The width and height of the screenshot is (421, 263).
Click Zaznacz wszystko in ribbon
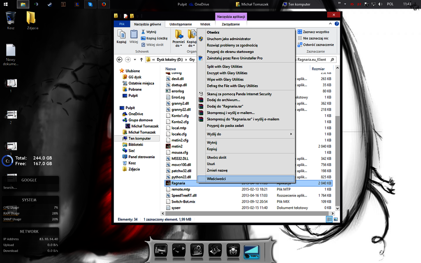click(313, 32)
